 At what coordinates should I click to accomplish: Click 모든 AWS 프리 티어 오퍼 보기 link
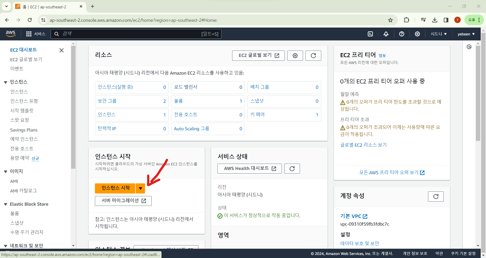(392, 173)
